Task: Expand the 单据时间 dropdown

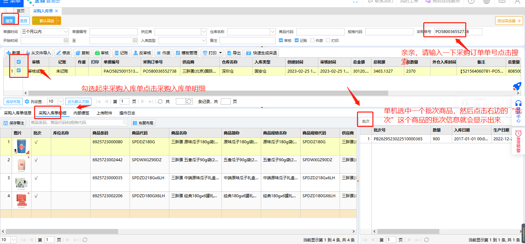Action: point(66,32)
